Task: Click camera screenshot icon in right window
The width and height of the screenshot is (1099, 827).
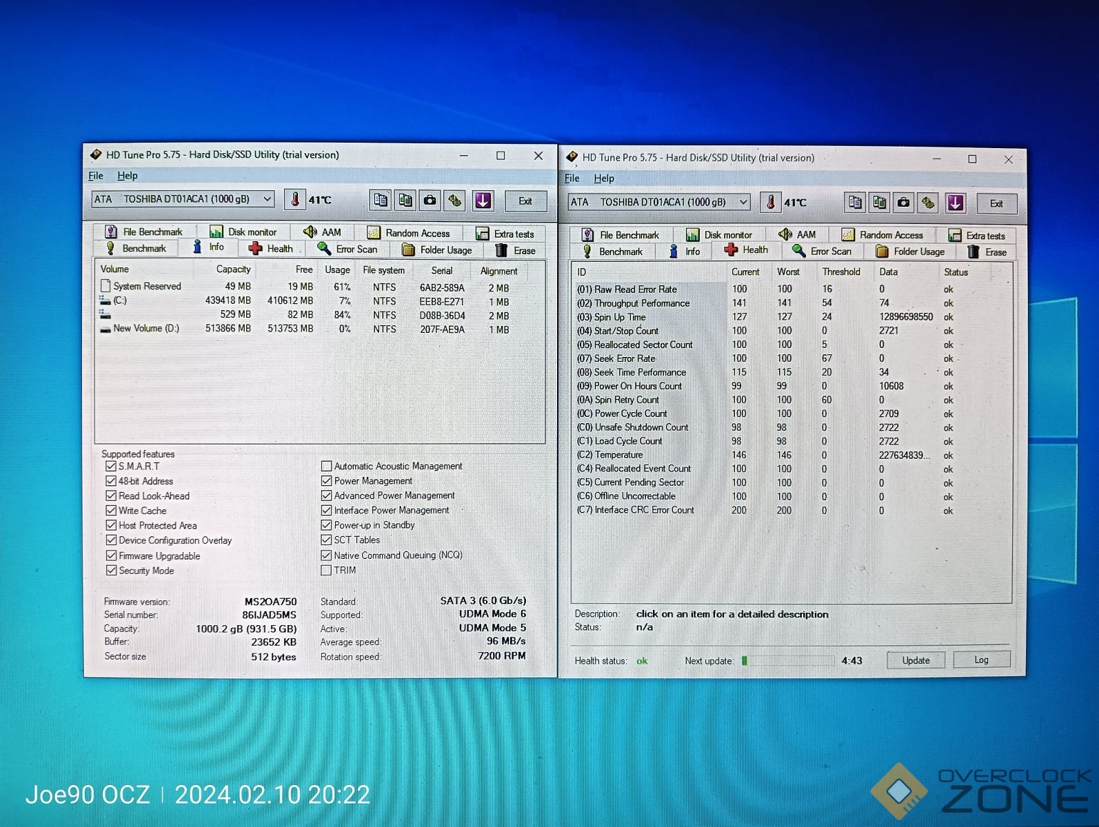Action: click(x=903, y=203)
